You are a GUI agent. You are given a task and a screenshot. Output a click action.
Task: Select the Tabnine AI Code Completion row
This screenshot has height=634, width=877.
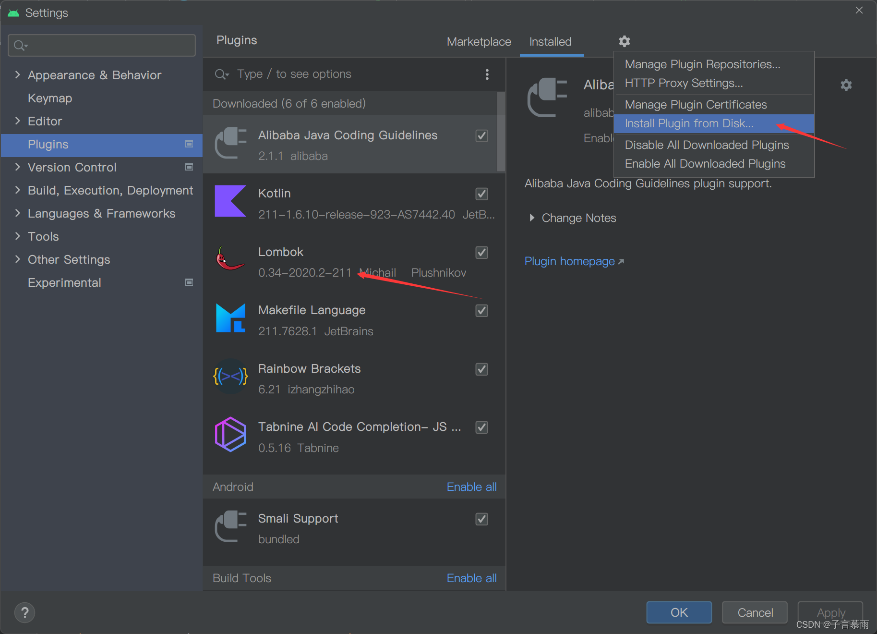[354, 437]
